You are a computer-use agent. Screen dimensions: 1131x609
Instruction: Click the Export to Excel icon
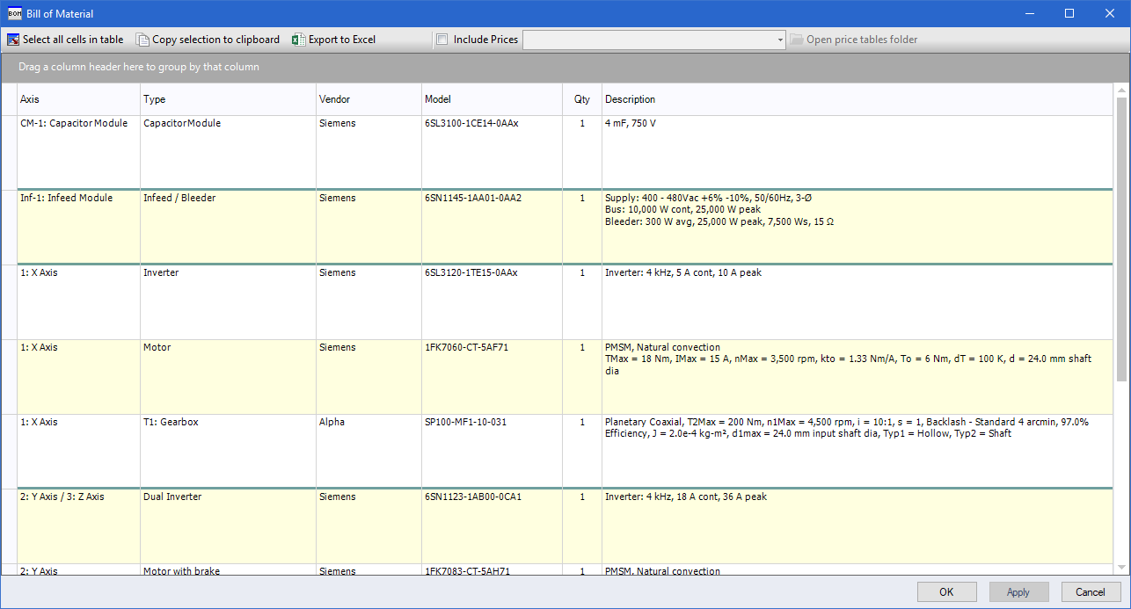click(x=298, y=40)
